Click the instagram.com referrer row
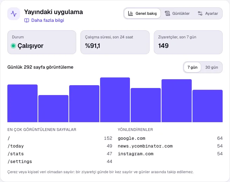The height and width of the screenshot is (182, 230). [x=170, y=154]
